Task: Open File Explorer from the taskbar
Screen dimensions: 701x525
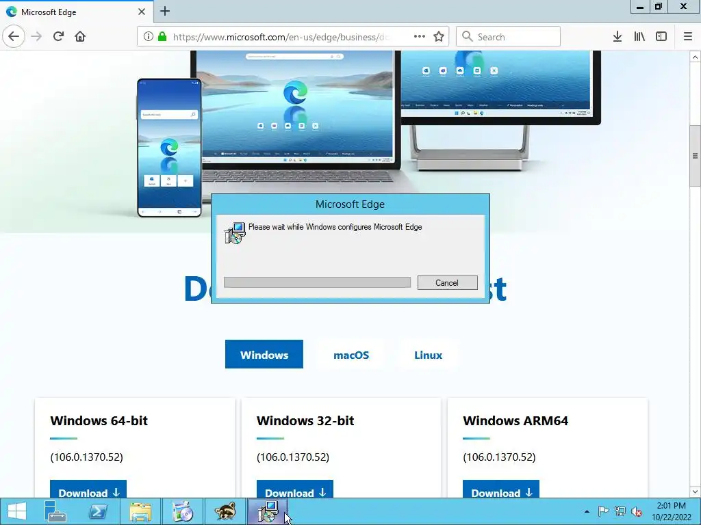Action: pos(140,511)
